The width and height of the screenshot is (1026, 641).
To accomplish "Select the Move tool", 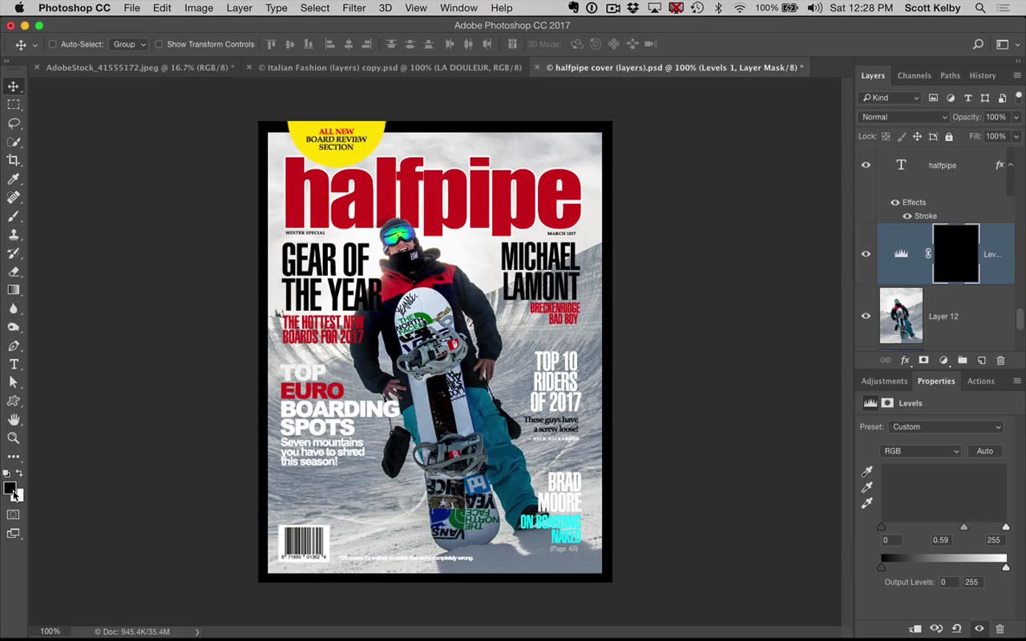I will pos(13,86).
